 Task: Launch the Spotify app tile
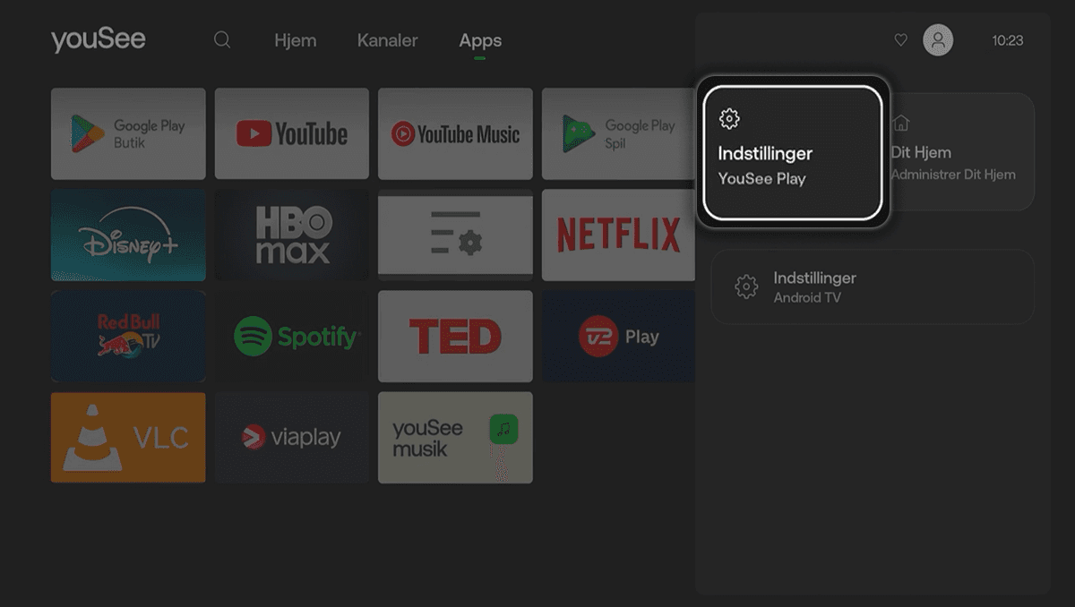pyautogui.click(x=292, y=336)
